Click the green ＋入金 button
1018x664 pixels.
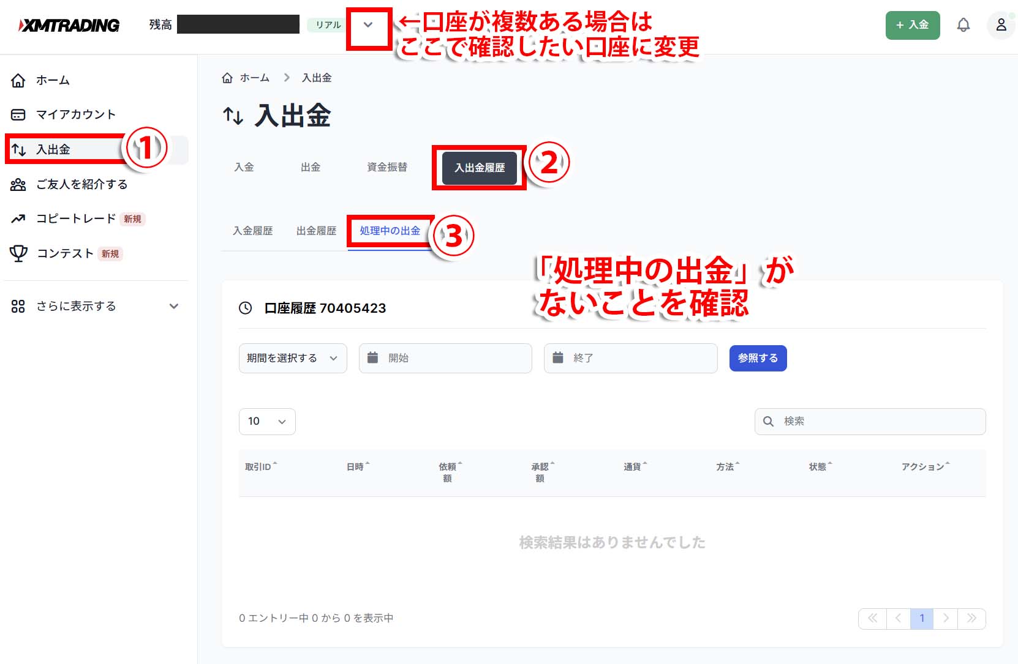coord(913,25)
